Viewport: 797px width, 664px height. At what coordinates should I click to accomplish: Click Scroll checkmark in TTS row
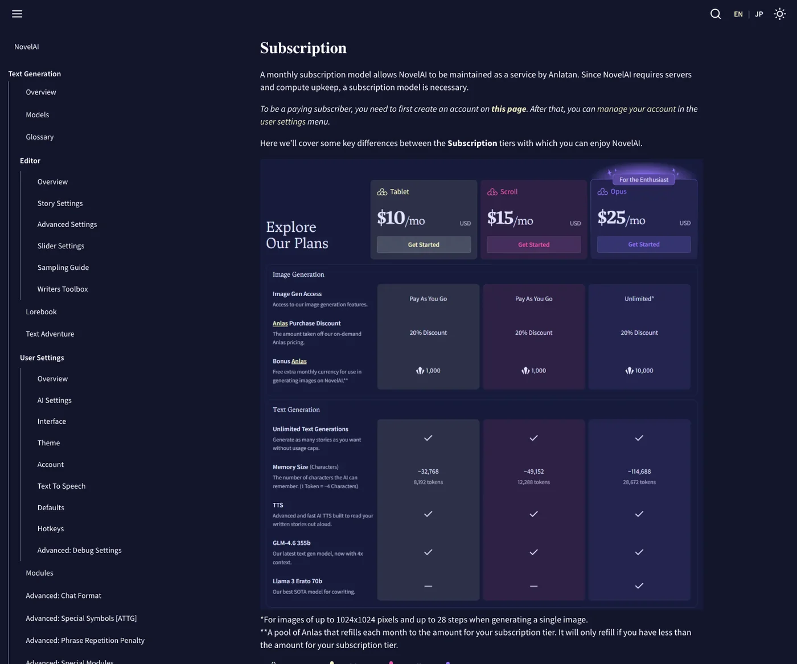point(534,514)
